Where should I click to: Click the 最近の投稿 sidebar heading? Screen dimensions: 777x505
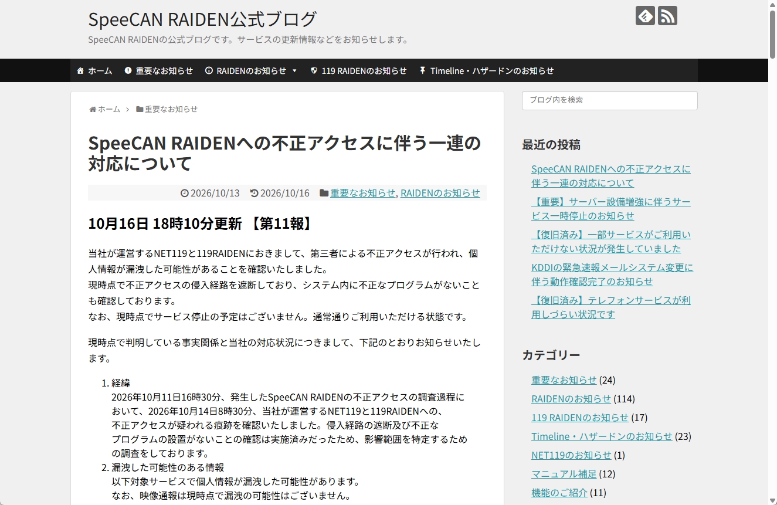551,144
